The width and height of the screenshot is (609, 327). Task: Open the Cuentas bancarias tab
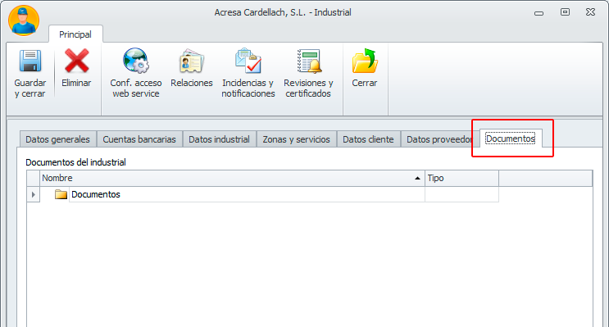(x=139, y=139)
